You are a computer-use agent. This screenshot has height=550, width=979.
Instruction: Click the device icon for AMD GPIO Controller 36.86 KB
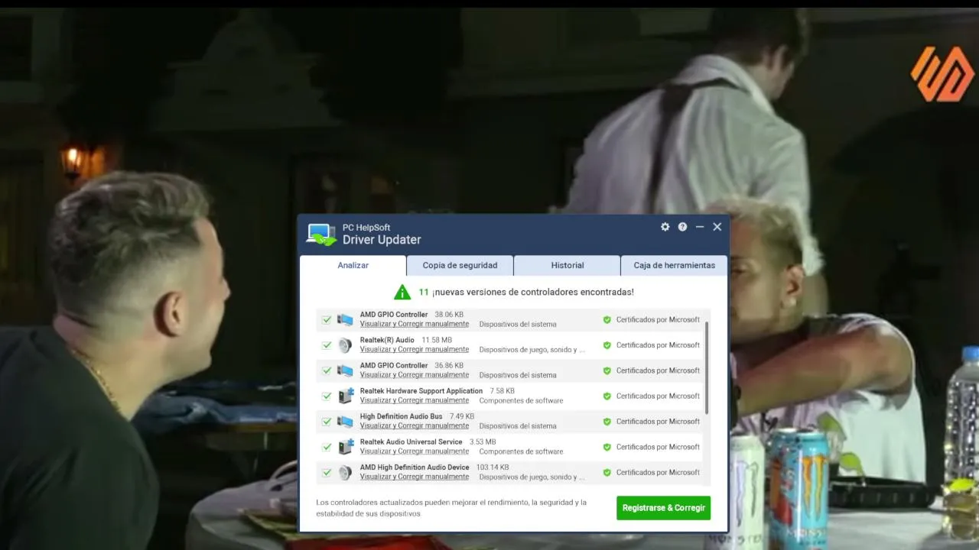coord(346,370)
